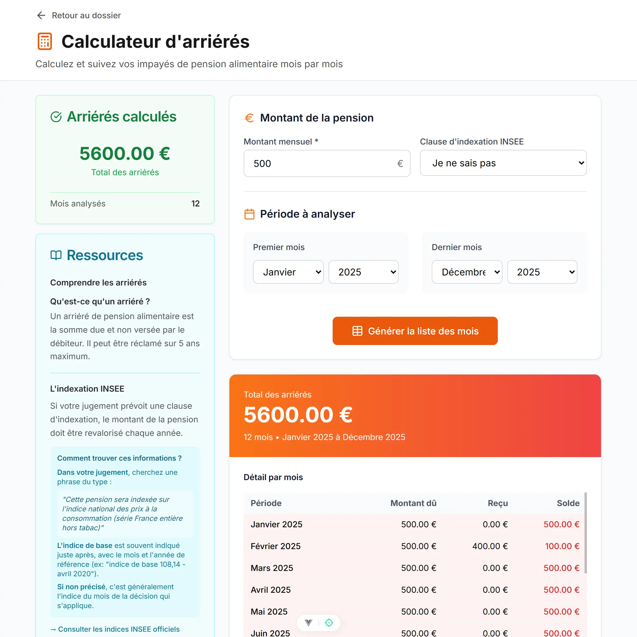Image resolution: width=637 pixels, height=637 pixels.
Task: Navigate back via Retour au dossier
Action: click(86, 15)
